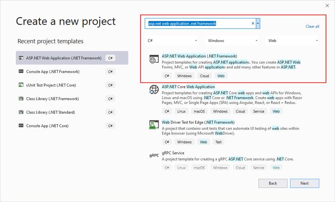Image resolution: width=335 pixels, height=202 pixels.
Task: Click the Back button
Action: pos(273,183)
